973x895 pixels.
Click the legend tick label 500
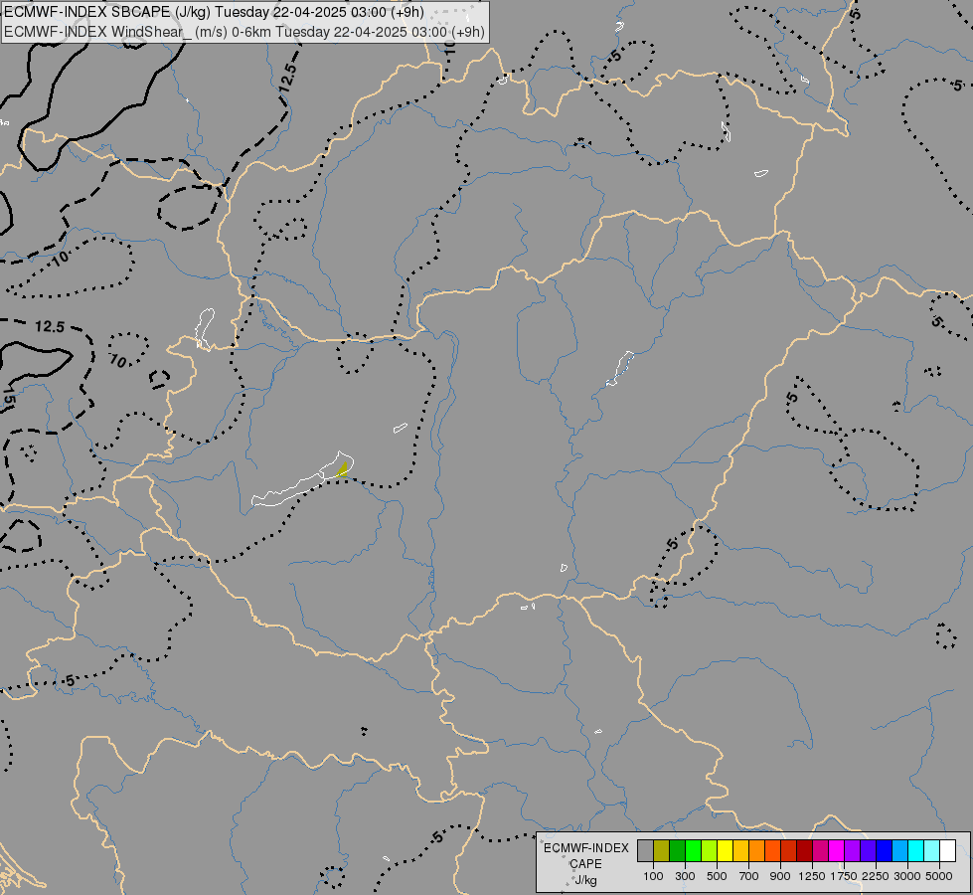(717, 876)
